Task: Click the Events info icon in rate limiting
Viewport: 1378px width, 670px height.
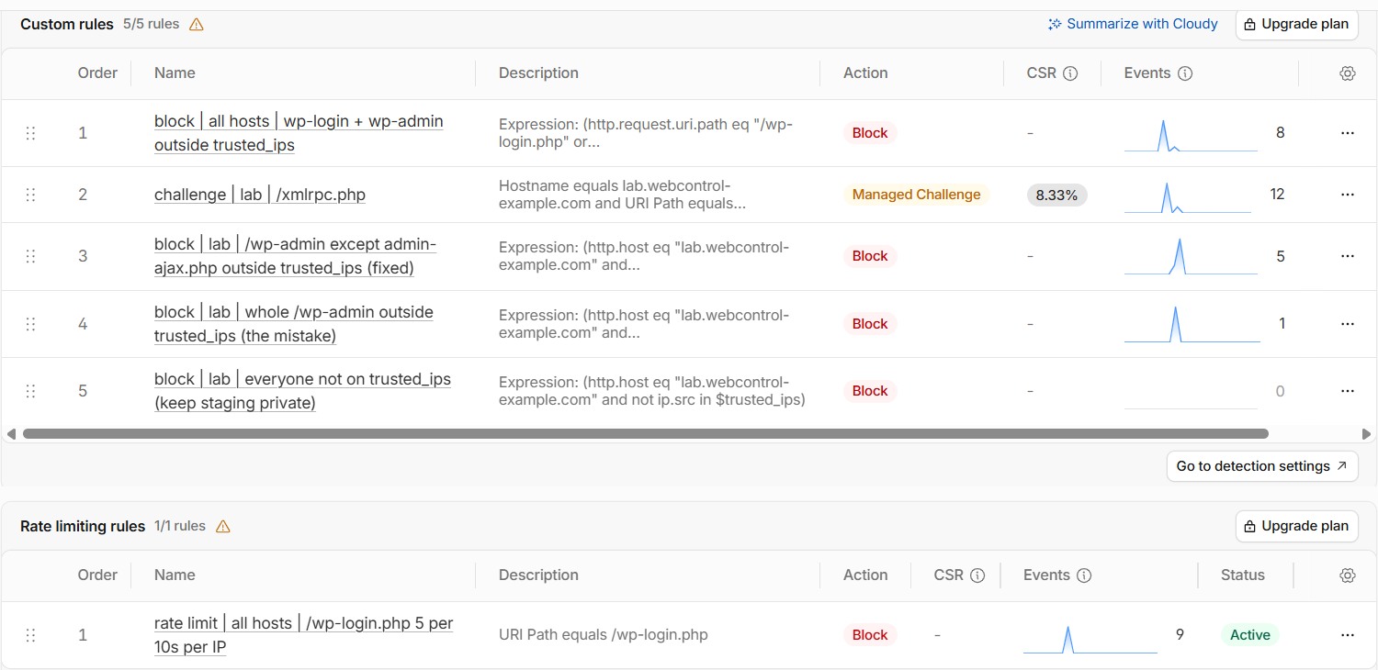Action: [1084, 575]
